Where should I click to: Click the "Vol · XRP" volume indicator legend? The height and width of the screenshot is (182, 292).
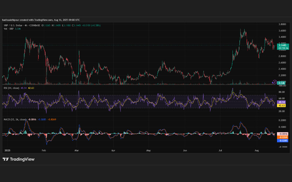click(x=8, y=29)
